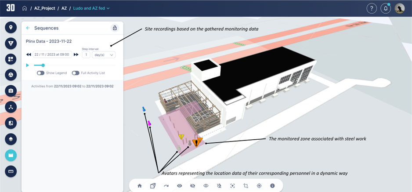The height and width of the screenshot is (192, 412).
Task: Expand the Ludo and AZ fed dropdown
Action: [x=91, y=8]
